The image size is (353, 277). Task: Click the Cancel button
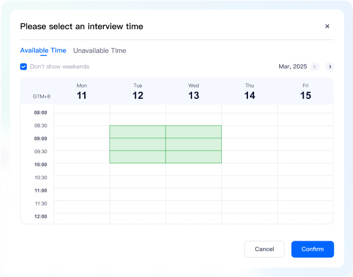(x=265, y=249)
